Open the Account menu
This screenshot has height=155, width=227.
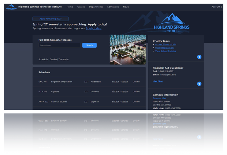216,7
